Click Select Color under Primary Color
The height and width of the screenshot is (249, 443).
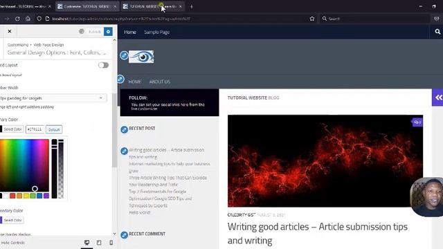point(12,129)
